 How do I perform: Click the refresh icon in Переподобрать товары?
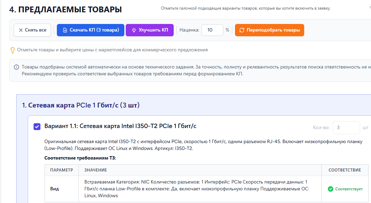pyautogui.click(x=242, y=30)
